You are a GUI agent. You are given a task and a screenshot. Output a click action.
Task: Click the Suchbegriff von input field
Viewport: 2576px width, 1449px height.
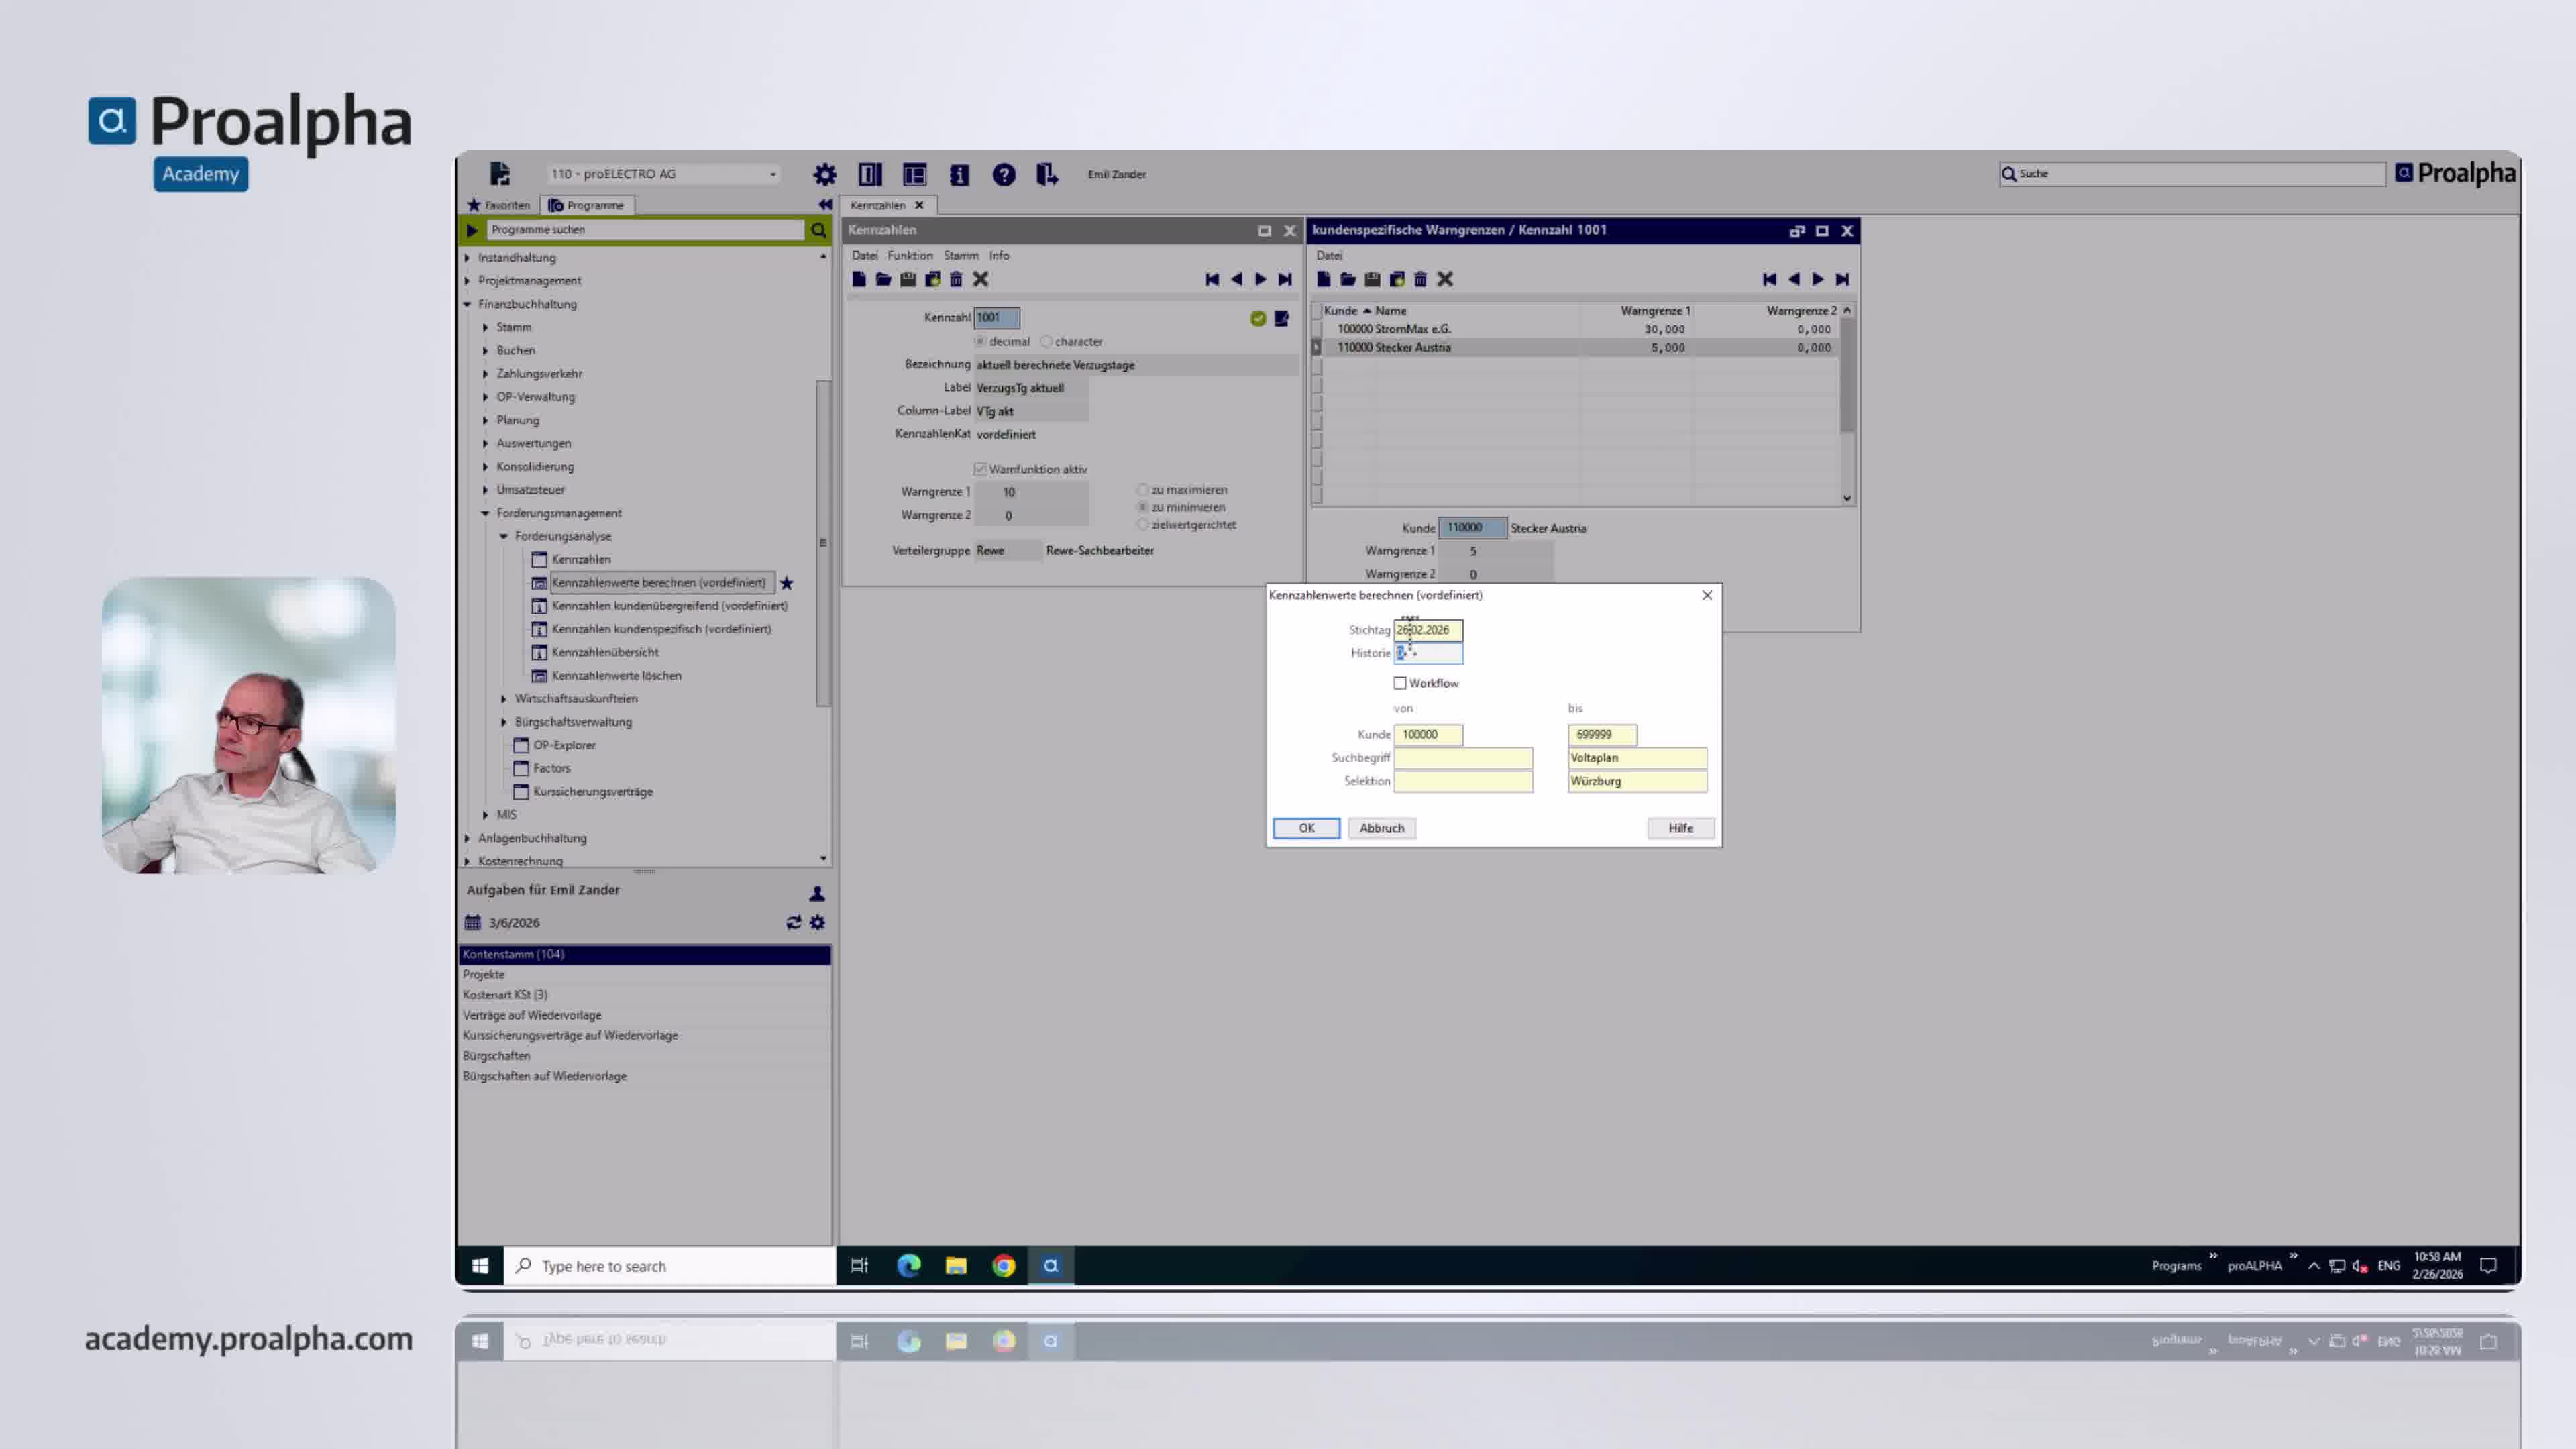click(x=1463, y=757)
